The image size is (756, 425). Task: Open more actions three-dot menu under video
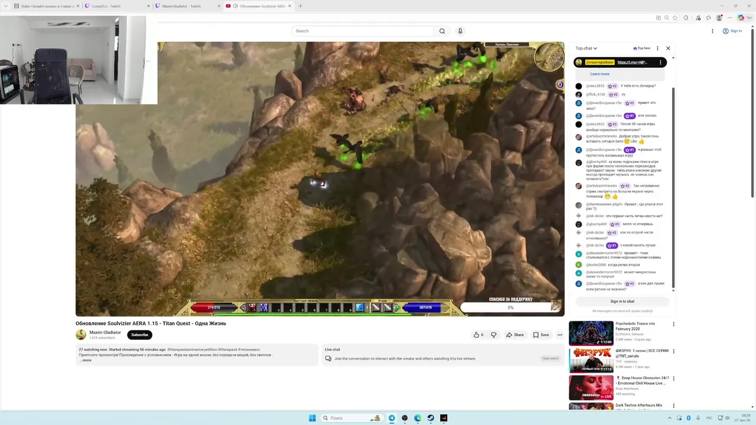pos(559,335)
